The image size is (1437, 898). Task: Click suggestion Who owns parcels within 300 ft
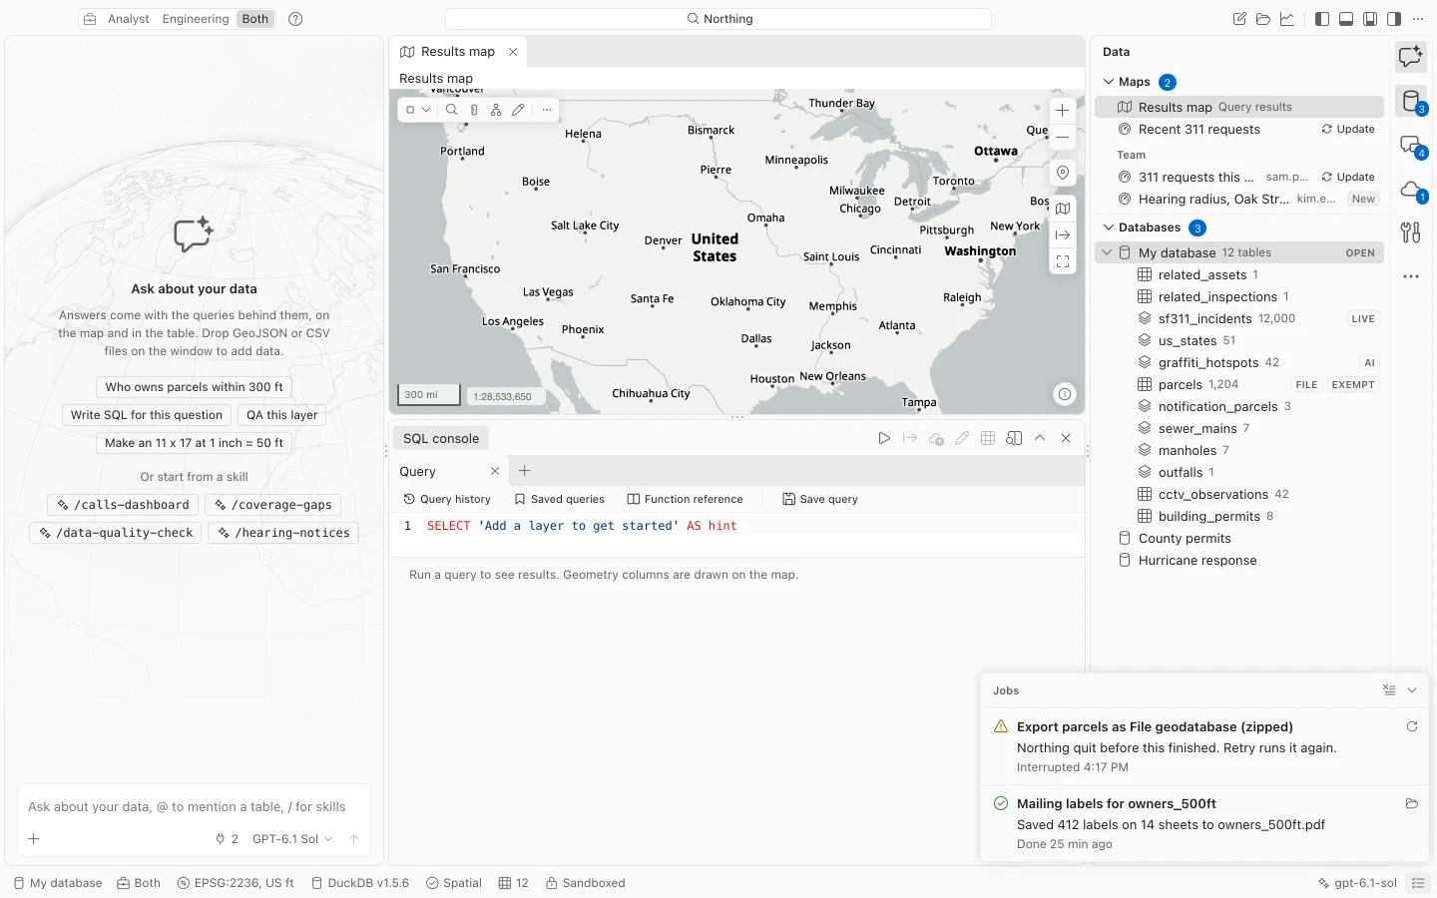tap(195, 387)
